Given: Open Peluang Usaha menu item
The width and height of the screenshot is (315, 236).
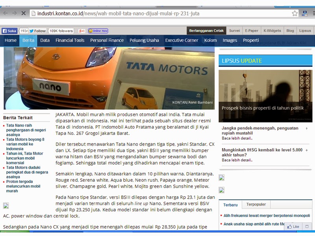Looking at the screenshot, I should point(144,41).
